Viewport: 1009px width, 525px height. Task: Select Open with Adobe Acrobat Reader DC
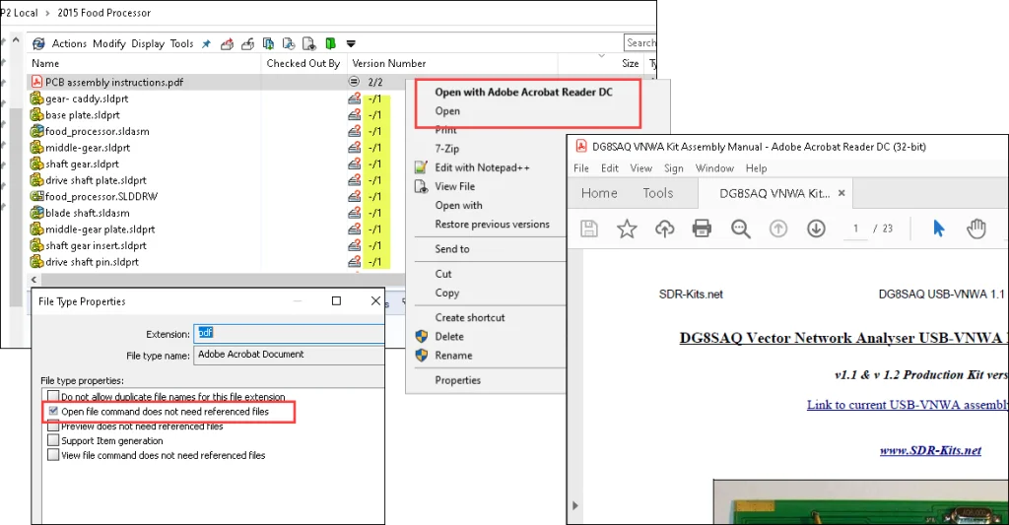pos(523,93)
